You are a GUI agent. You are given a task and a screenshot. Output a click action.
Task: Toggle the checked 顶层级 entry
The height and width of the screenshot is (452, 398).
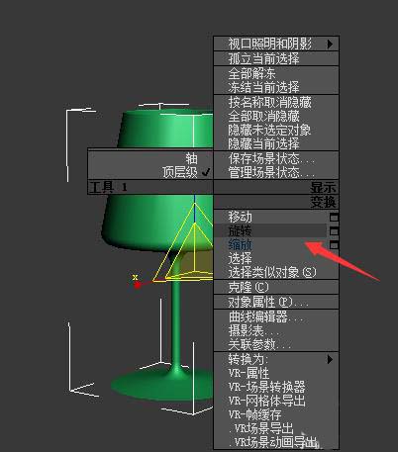pyautogui.click(x=150, y=172)
